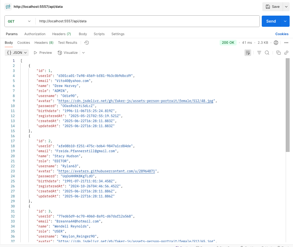Expand the Visualize options chevron

83,53
